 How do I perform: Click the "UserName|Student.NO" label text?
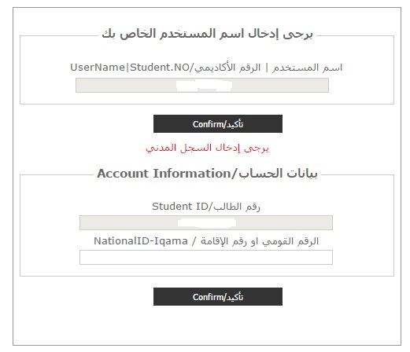pyautogui.click(x=130, y=68)
